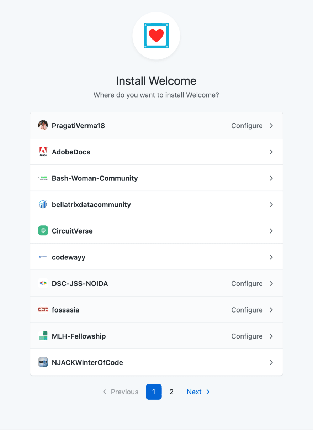Open DSC-JSS-NOIDA row chevron arrow

[x=271, y=284]
